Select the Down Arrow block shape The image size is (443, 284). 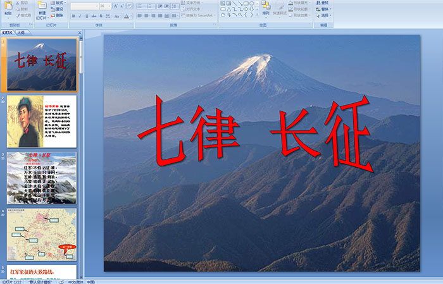(x=252, y=9)
